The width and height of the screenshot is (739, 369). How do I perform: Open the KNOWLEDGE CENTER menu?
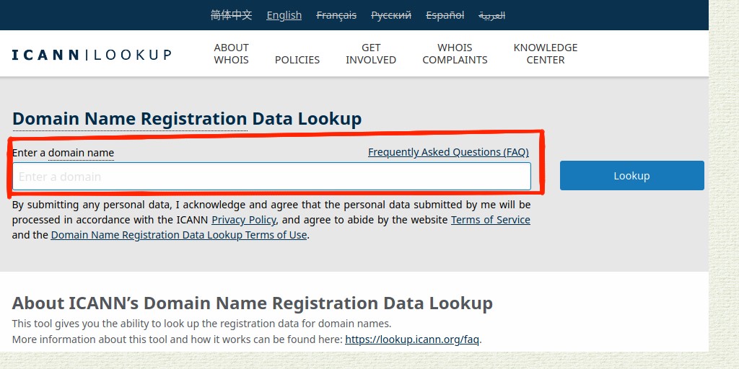546,53
